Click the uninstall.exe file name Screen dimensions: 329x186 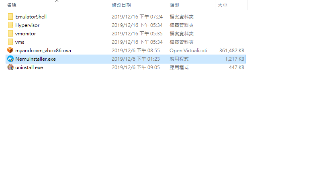pos(29,67)
